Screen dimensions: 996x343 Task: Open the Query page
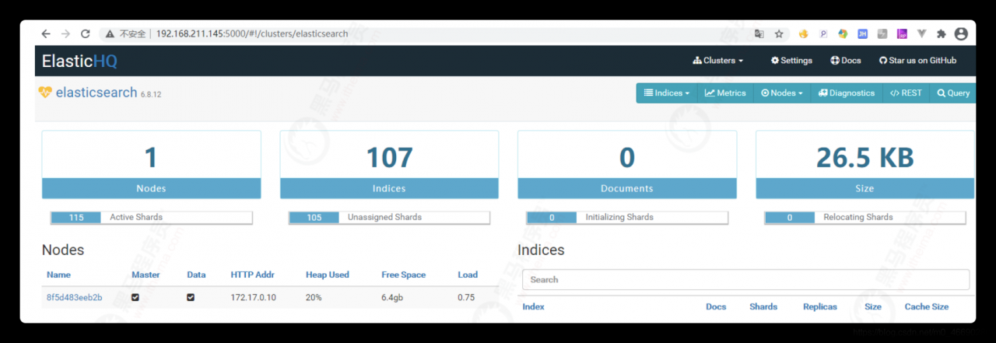pyautogui.click(x=953, y=93)
